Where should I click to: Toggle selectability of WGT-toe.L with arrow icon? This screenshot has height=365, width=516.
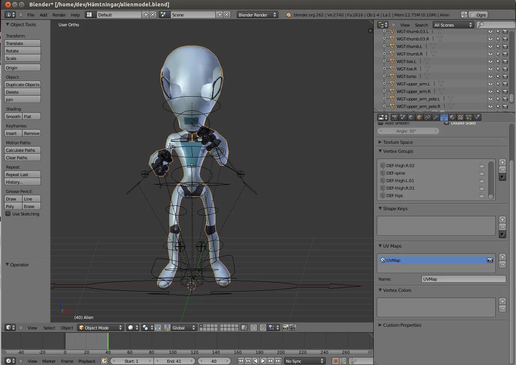click(x=498, y=61)
